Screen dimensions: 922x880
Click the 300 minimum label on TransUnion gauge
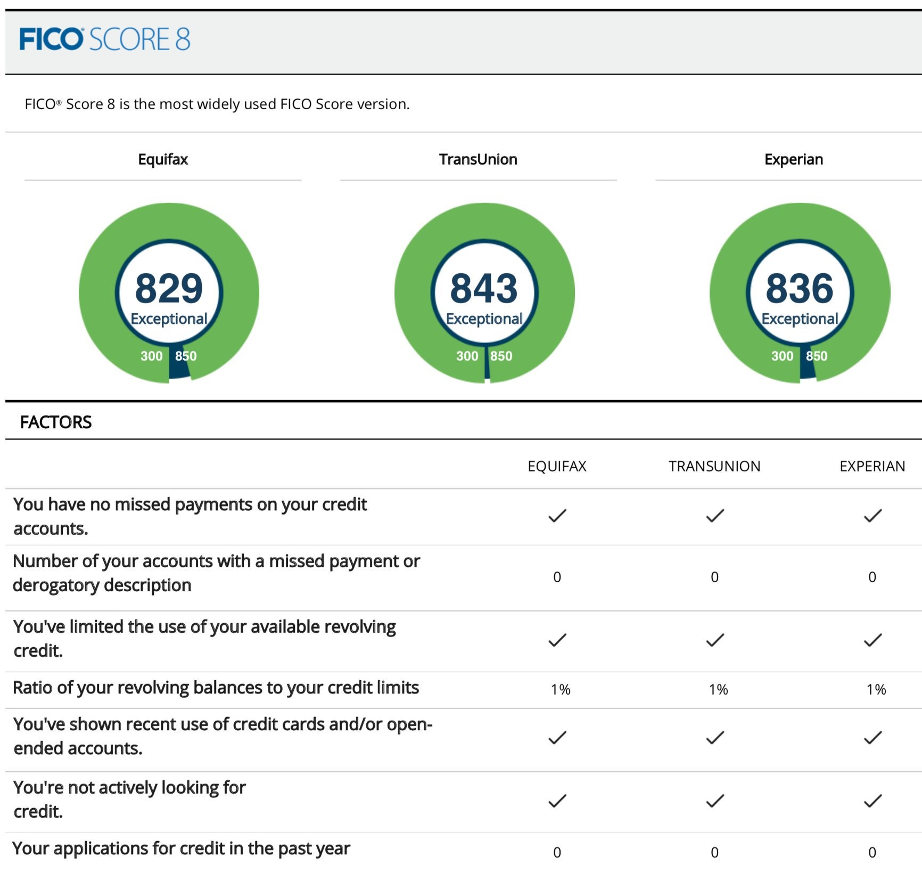click(467, 356)
